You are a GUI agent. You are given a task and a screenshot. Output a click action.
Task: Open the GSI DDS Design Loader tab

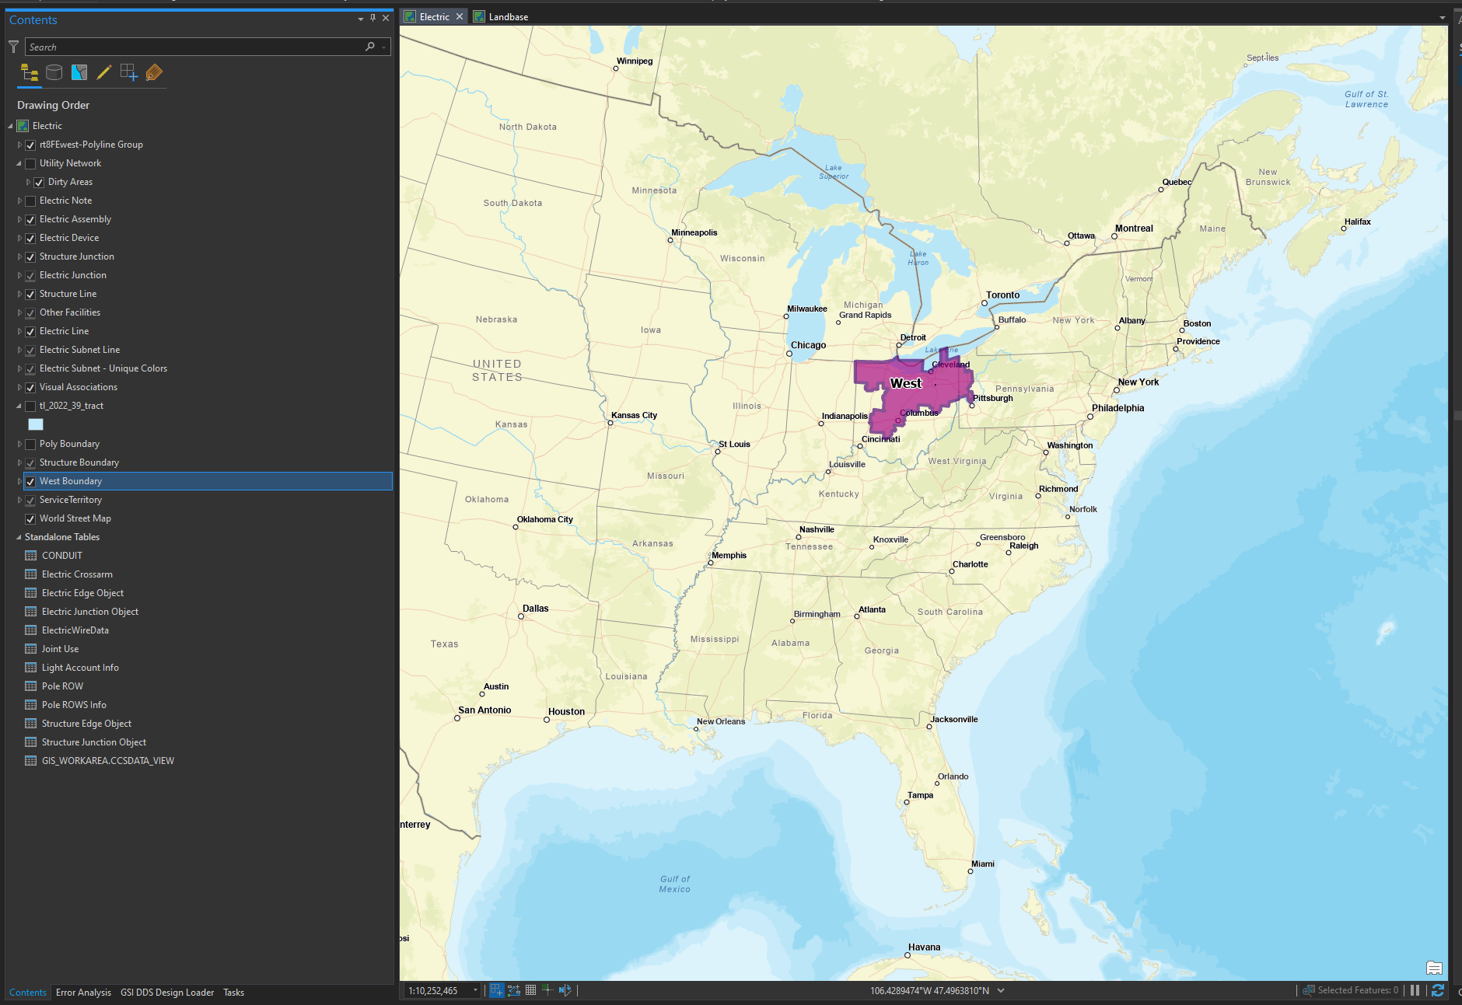coord(167,993)
